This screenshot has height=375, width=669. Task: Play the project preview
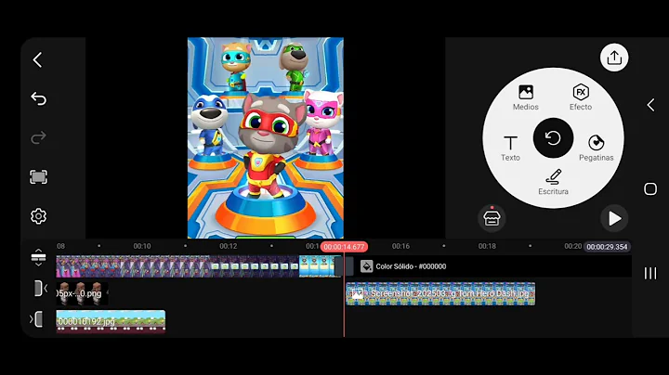[614, 219]
